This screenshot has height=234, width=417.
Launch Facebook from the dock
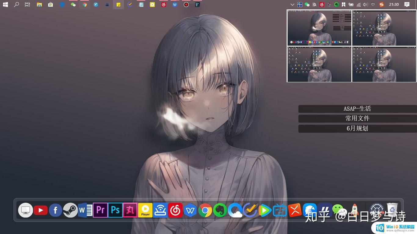[56, 210]
